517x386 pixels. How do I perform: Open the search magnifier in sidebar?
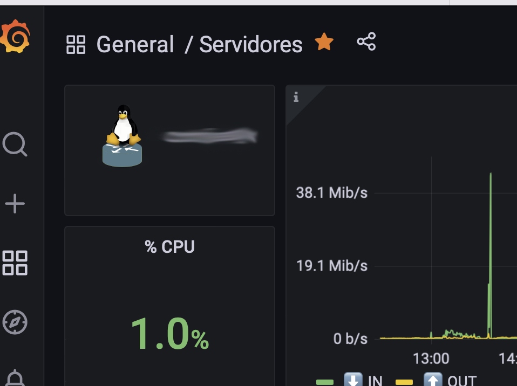(15, 144)
